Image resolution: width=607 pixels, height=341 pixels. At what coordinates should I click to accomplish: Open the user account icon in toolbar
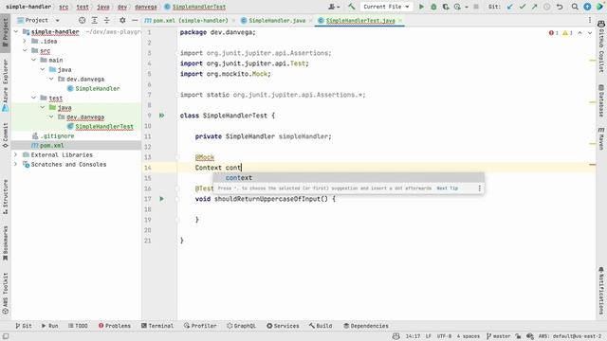click(333, 7)
